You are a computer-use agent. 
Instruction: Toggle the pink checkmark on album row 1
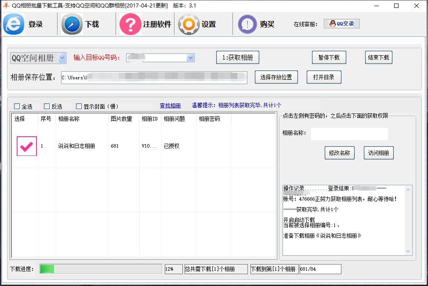tap(26, 146)
